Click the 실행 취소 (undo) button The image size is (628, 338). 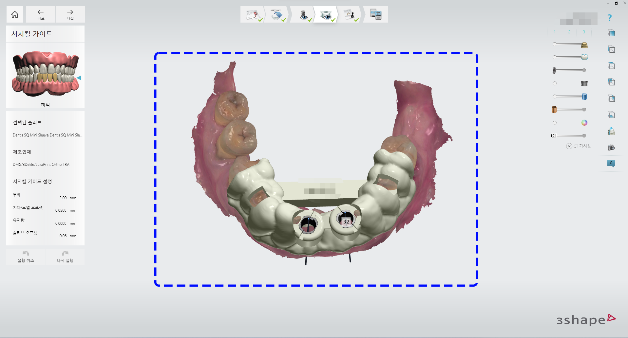tap(26, 257)
